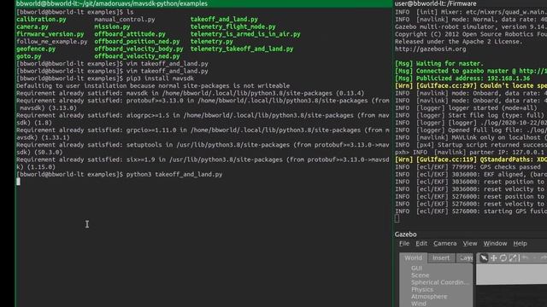
Task: Click goto.py in the listing
Action: [x=29, y=56]
